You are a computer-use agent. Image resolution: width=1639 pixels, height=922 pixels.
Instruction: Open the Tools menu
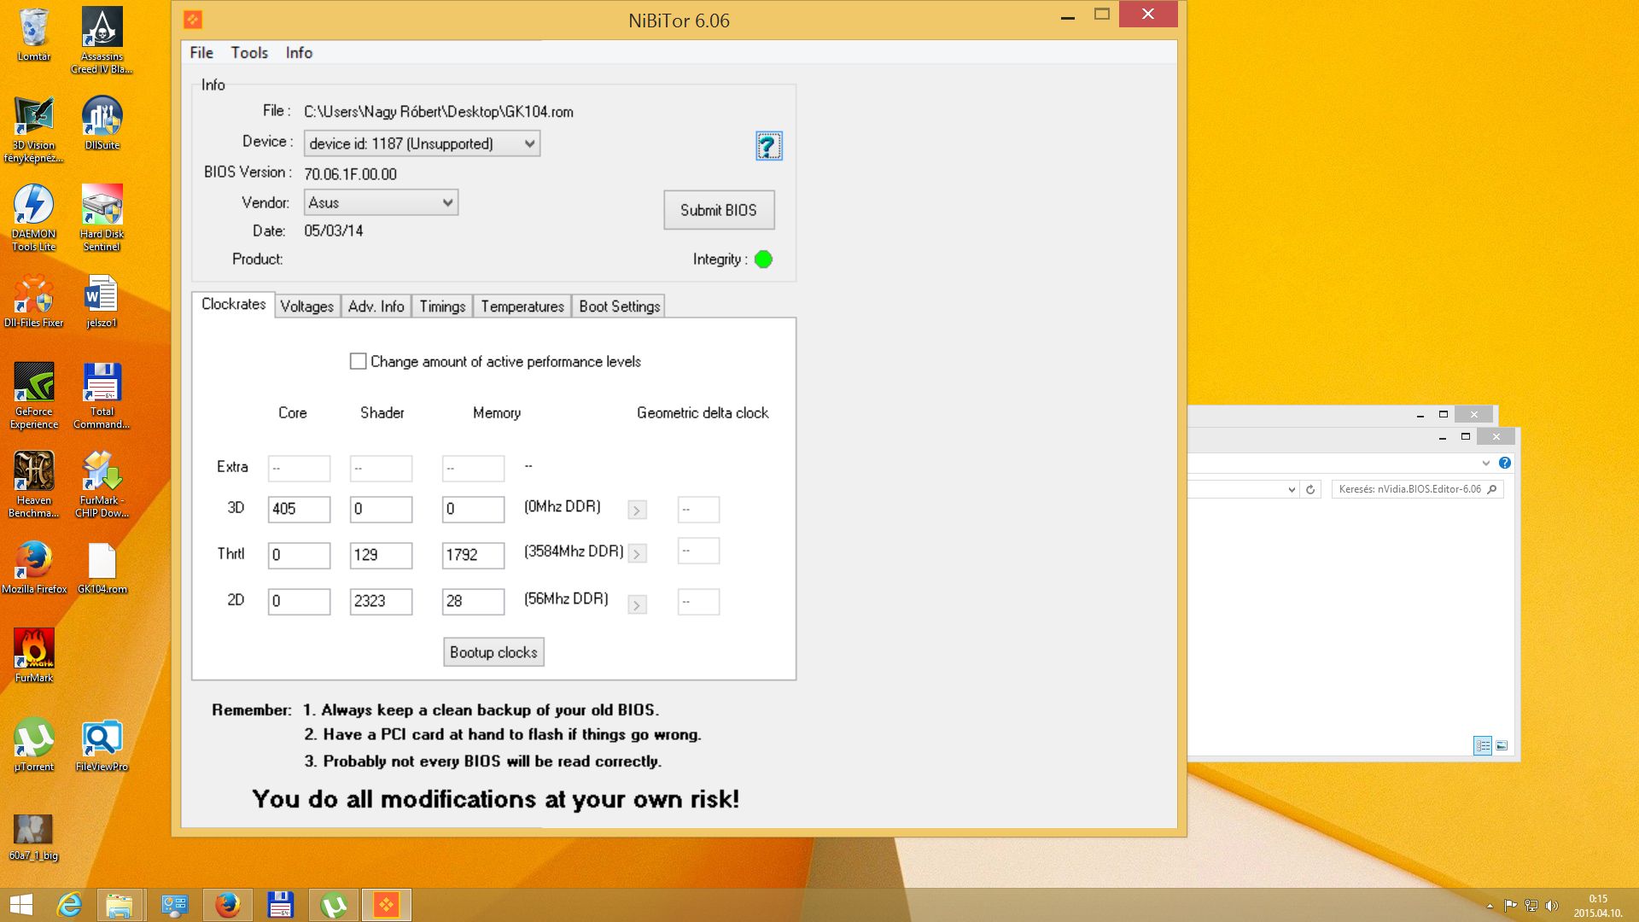click(x=249, y=53)
